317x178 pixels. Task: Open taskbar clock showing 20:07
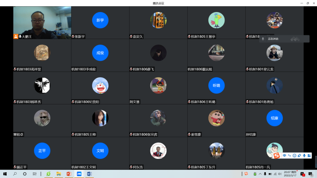coord(290,173)
